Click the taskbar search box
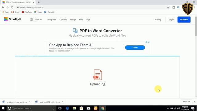The width and height of the screenshot is (197, 111). tap(31, 108)
